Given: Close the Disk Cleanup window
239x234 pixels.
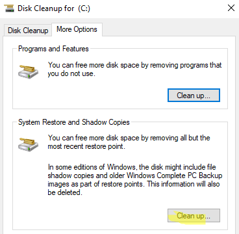Looking at the screenshot, I should tap(231, 8).
